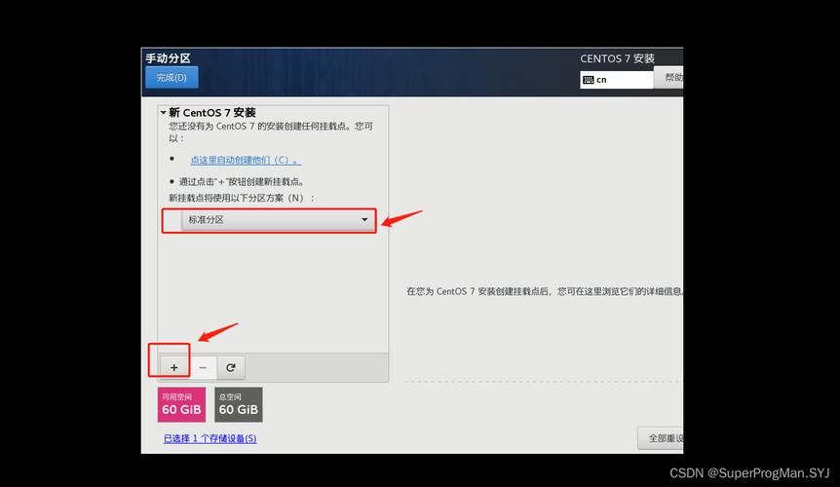The height and width of the screenshot is (487, 840).
Task: Click the 可用空间 60 GiB pink tile
Action: (x=181, y=404)
